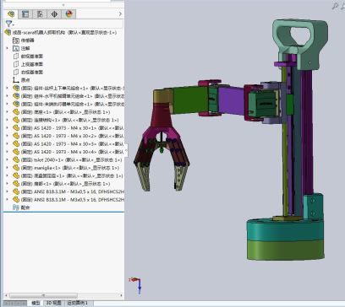Switch to the 模型 model tab
This screenshot has width=345, height=307.
tap(36, 303)
